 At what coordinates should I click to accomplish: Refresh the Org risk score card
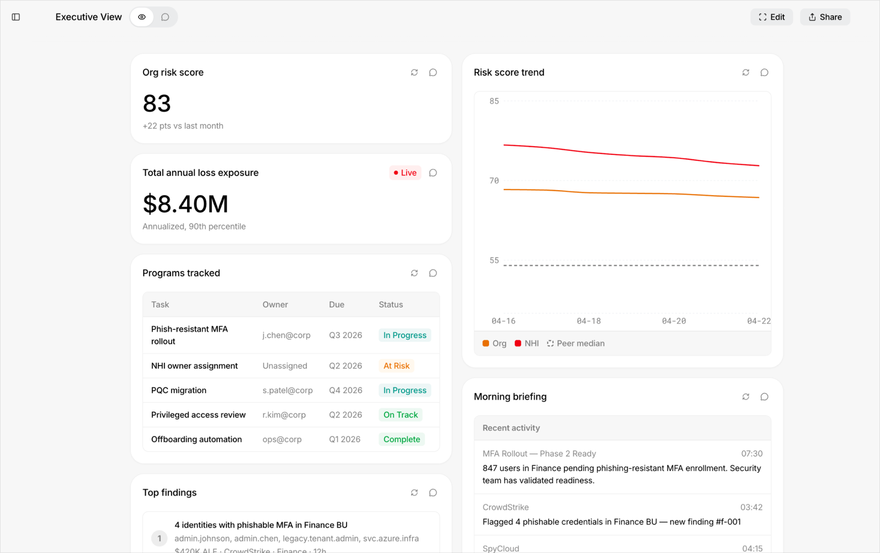414,73
